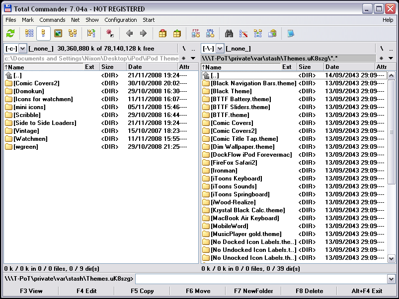The image size is (399, 299).
Task: Click the Refresh current directory icon
Action: click(10, 33)
